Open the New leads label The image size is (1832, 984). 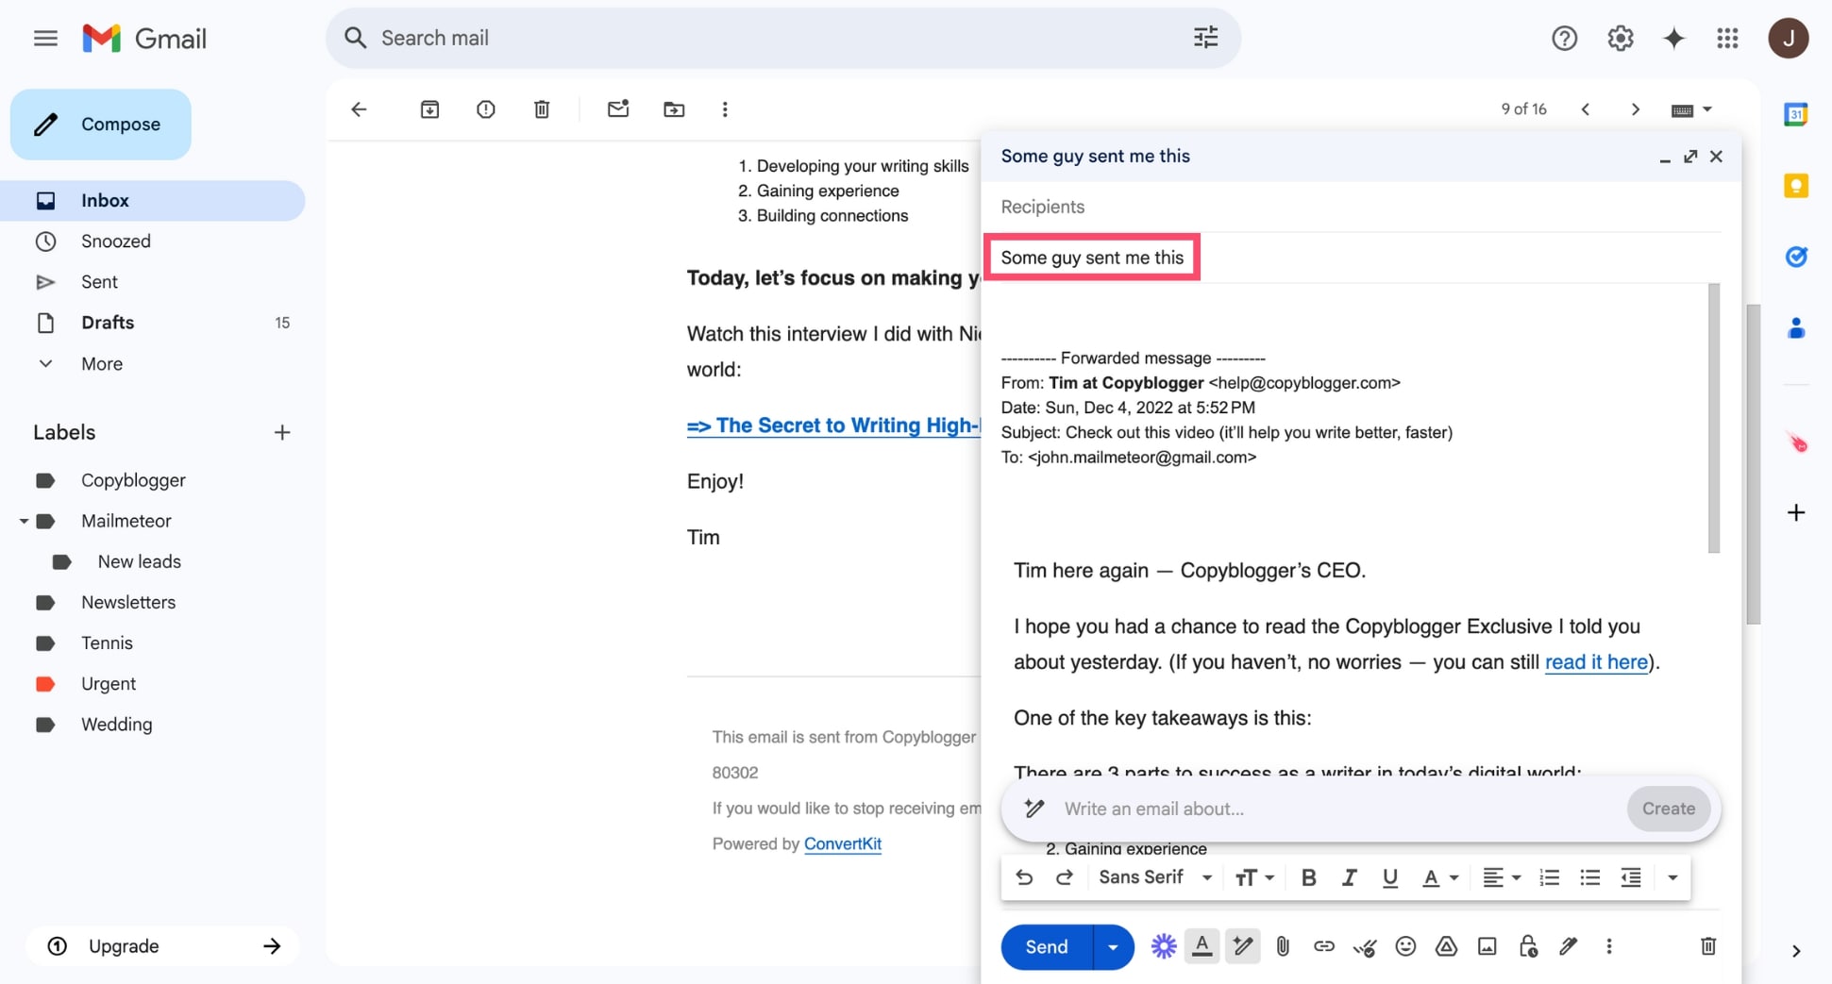(x=139, y=562)
